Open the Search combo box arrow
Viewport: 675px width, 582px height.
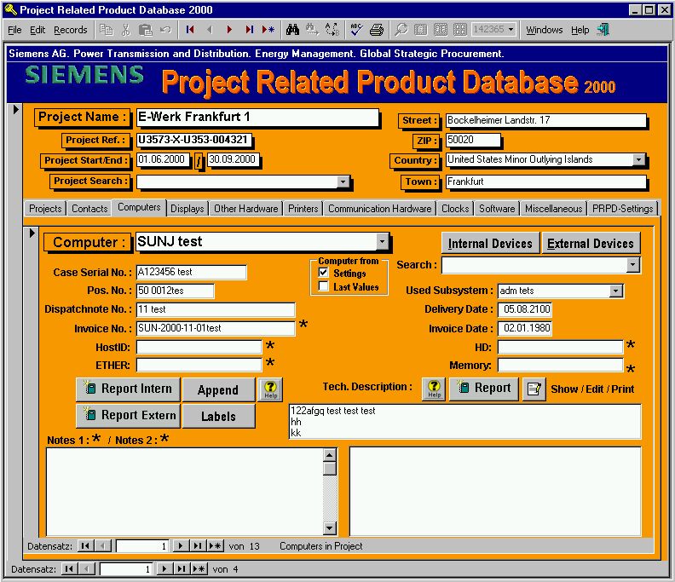point(632,265)
